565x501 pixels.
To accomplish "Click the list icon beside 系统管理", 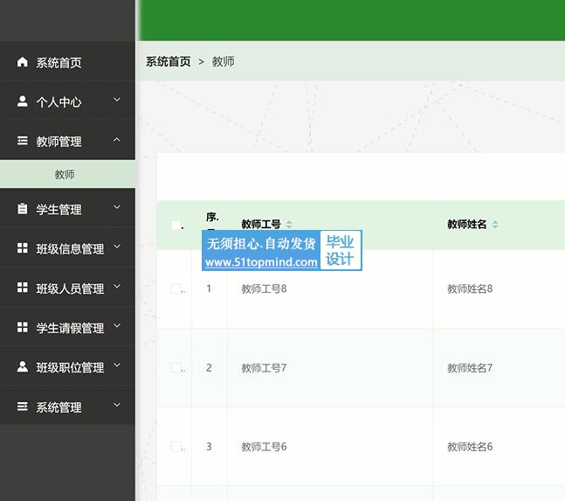I will tap(23, 407).
